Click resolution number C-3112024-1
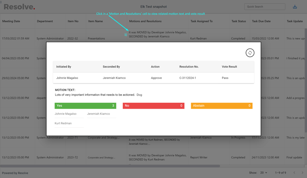The width and height of the screenshot is (307, 178). 187,78
